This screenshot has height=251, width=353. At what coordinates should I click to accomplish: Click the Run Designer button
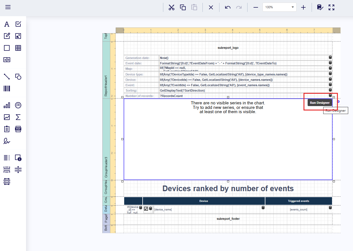point(320,103)
